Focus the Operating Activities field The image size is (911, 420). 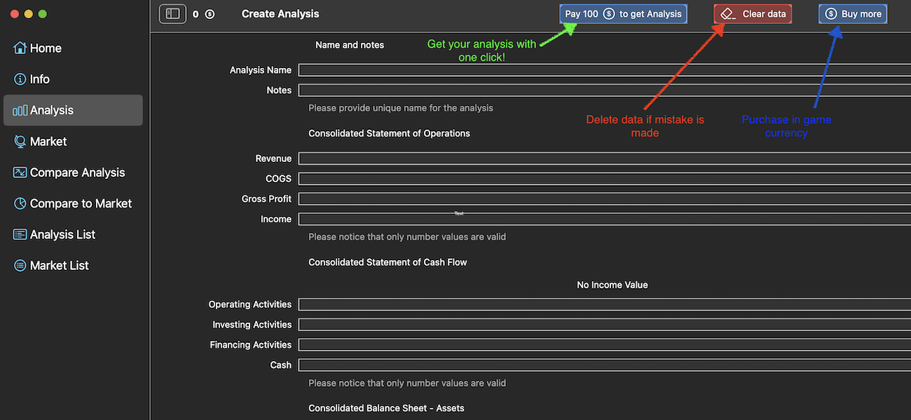coord(605,304)
